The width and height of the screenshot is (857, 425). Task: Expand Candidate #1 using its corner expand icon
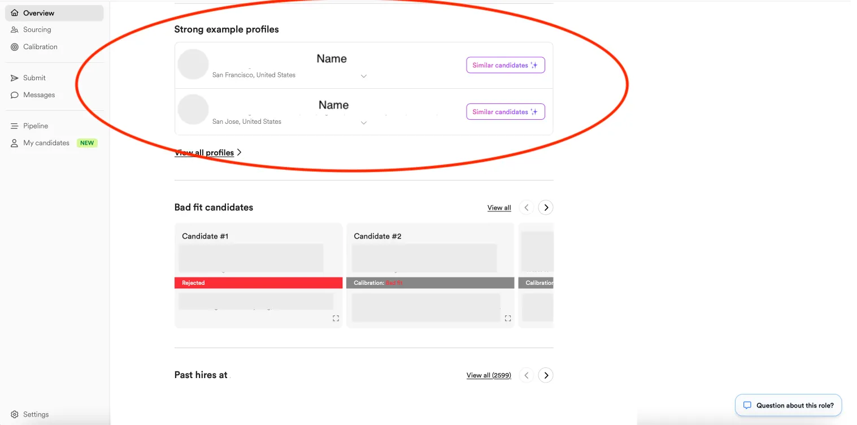[336, 318]
